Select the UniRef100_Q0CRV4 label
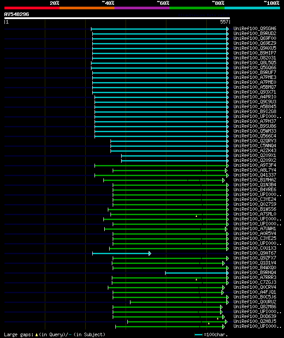 (x=255, y=287)
